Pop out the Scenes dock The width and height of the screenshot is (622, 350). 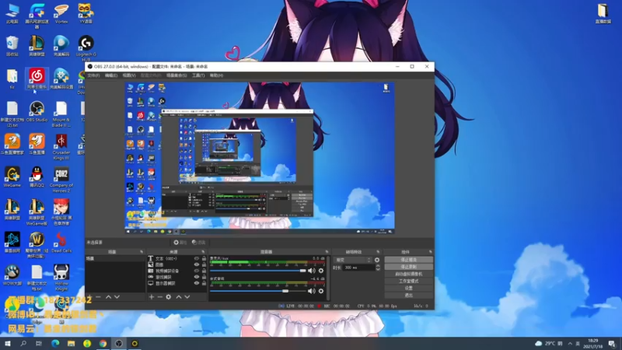pyautogui.click(x=142, y=251)
